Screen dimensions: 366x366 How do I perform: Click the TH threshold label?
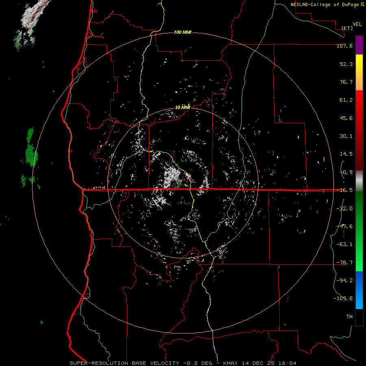(x=349, y=317)
